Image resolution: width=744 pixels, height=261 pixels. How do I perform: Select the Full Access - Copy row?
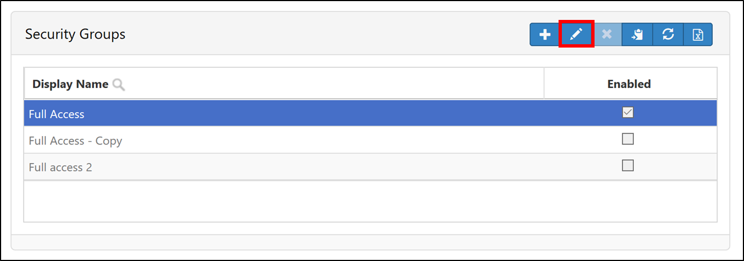tap(75, 141)
